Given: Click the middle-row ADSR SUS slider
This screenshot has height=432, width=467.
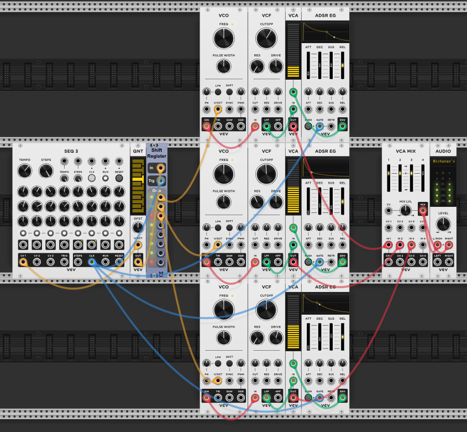Looking at the screenshot, I should 331,201.
